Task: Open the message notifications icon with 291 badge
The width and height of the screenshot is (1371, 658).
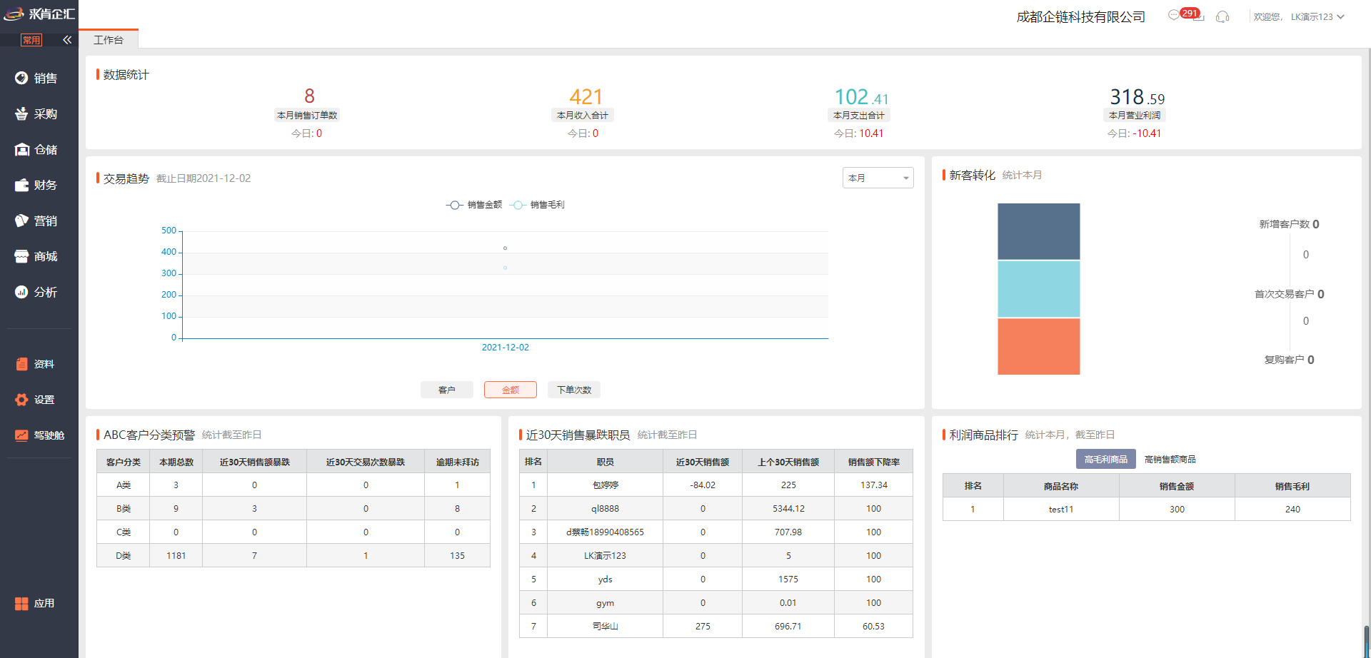Action: (x=1175, y=15)
